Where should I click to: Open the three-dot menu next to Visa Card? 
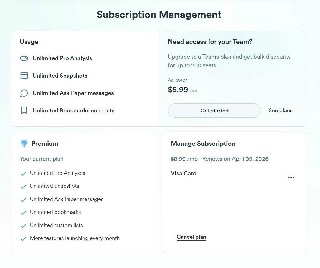291,178
